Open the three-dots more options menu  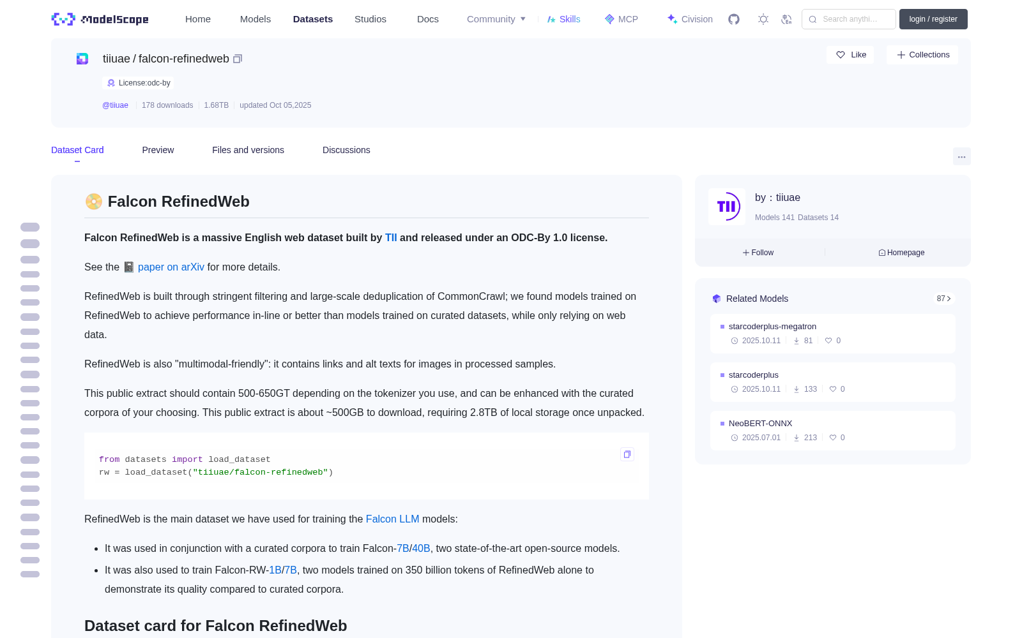(961, 157)
